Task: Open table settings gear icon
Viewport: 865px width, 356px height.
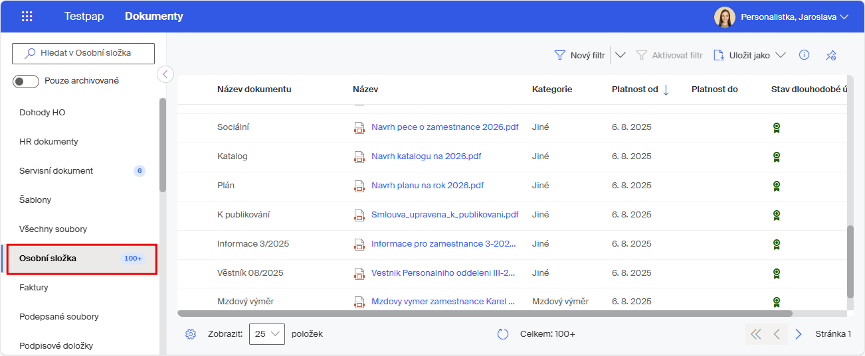Action: 191,334
